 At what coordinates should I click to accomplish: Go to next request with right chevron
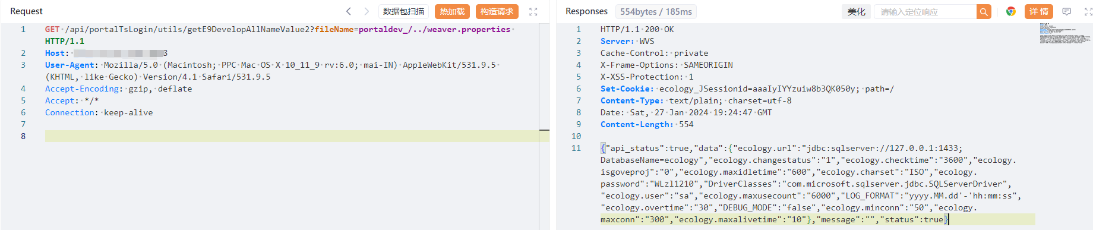(367, 11)
